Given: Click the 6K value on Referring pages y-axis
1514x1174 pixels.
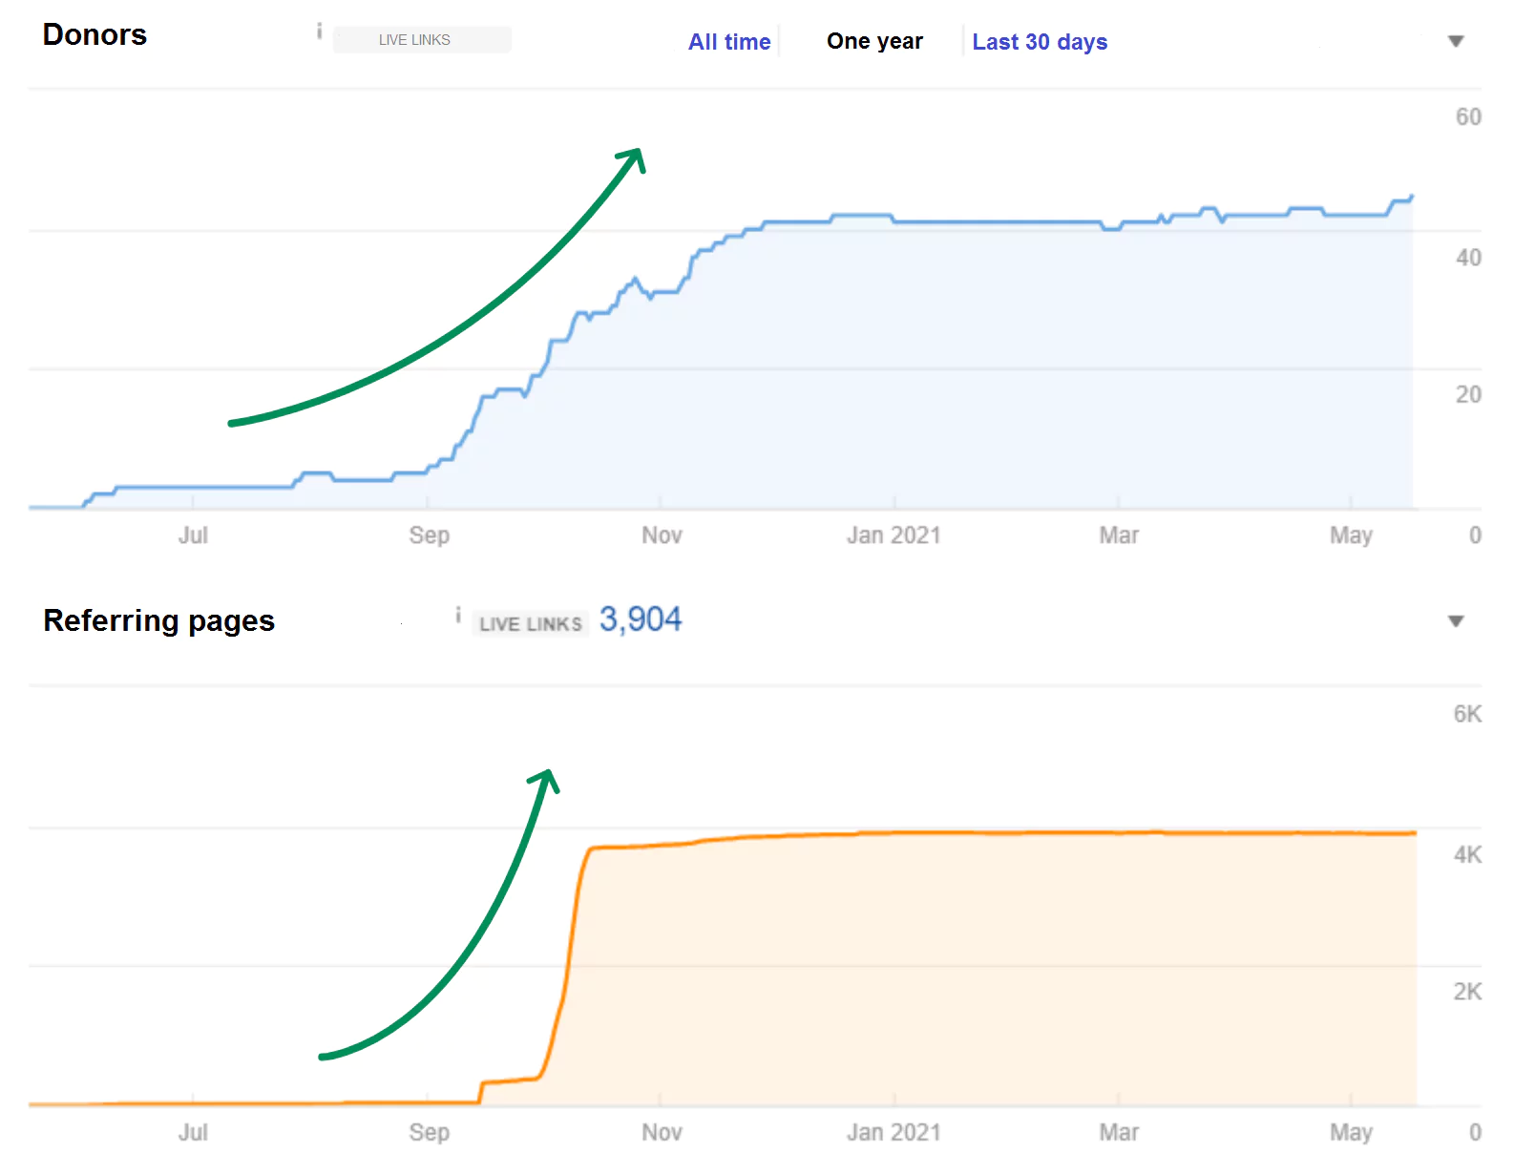Looking at the screenshot, I should (x=1466, y=714).
